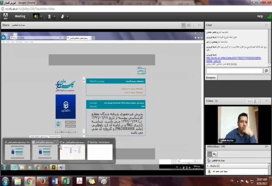Toggle the speaker audio icon
Viewport: 272px width, 186px height.
(35, 16)
